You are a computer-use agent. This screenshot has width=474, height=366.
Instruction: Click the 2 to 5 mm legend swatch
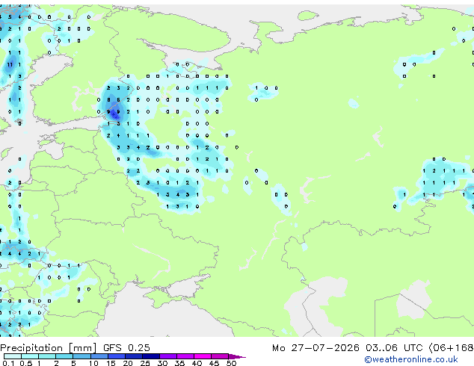(x=64, y=356)
